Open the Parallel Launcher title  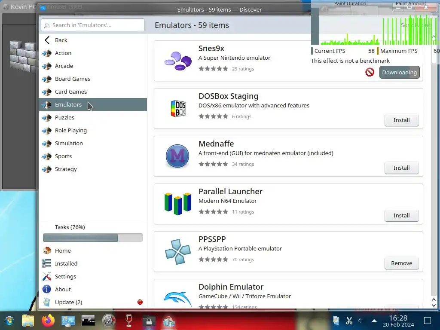tap(230, 192)
